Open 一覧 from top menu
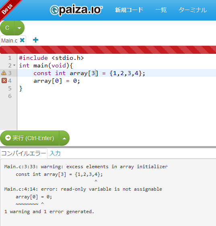 pos(161,10)
